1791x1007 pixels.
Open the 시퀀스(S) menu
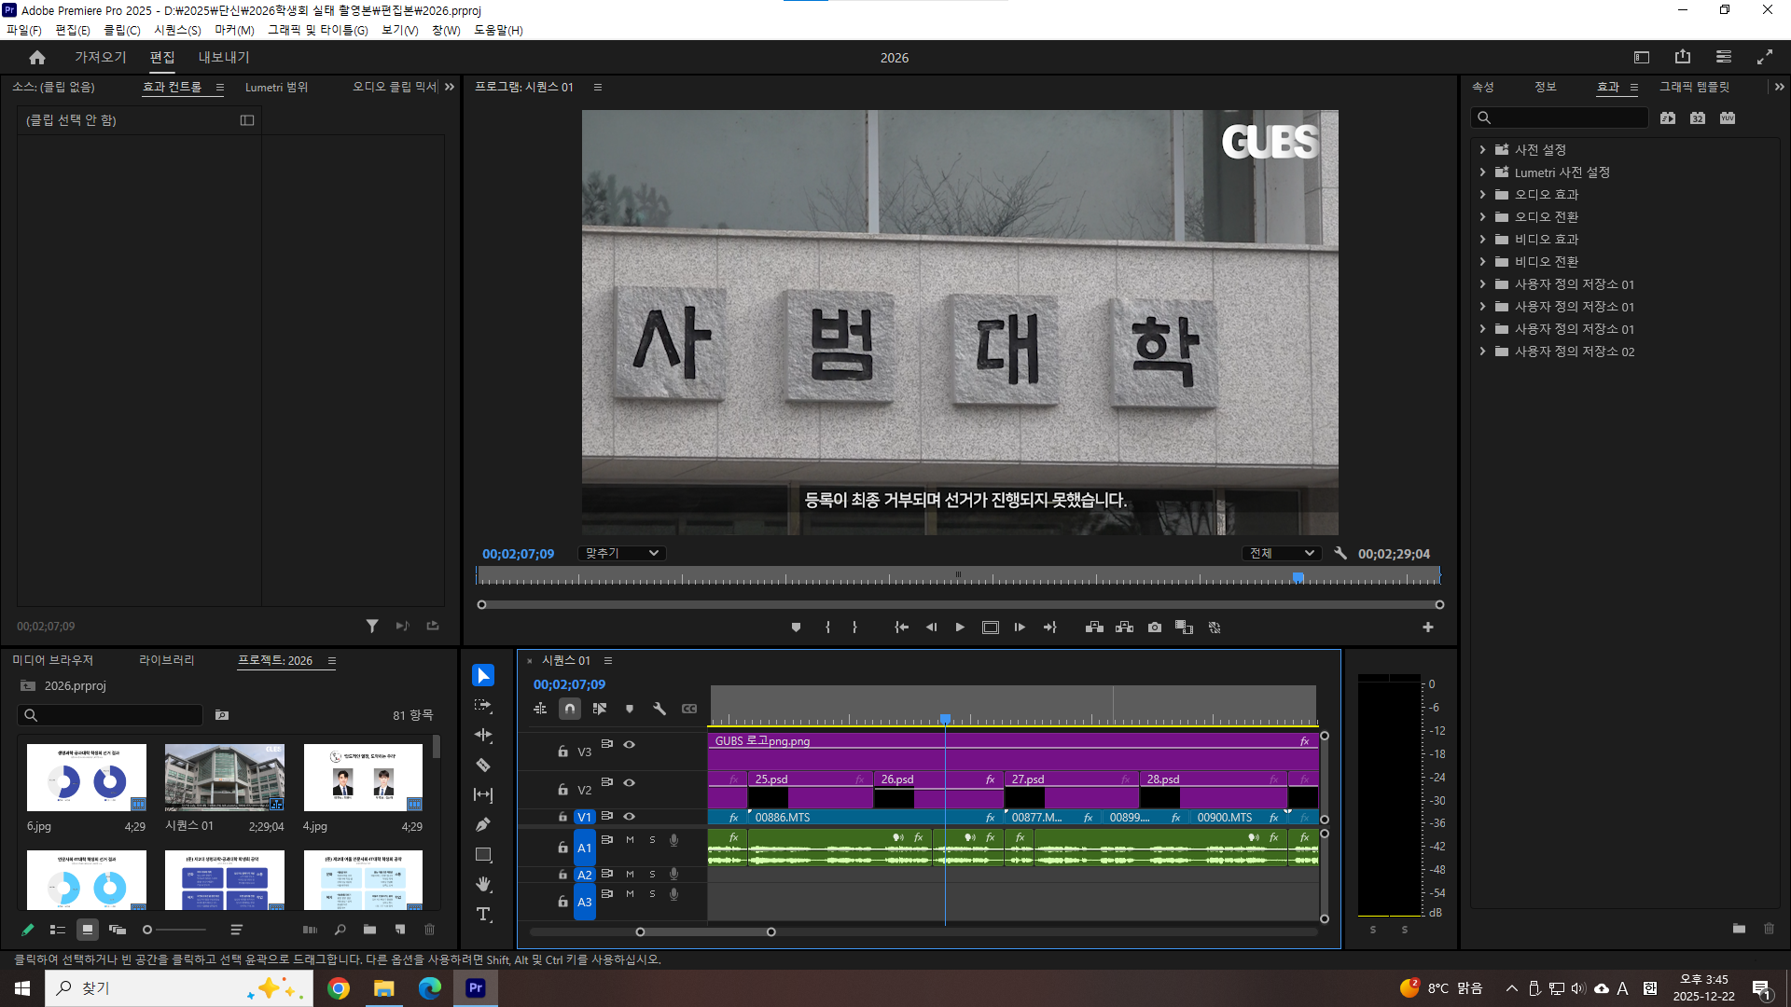point(177,30)
